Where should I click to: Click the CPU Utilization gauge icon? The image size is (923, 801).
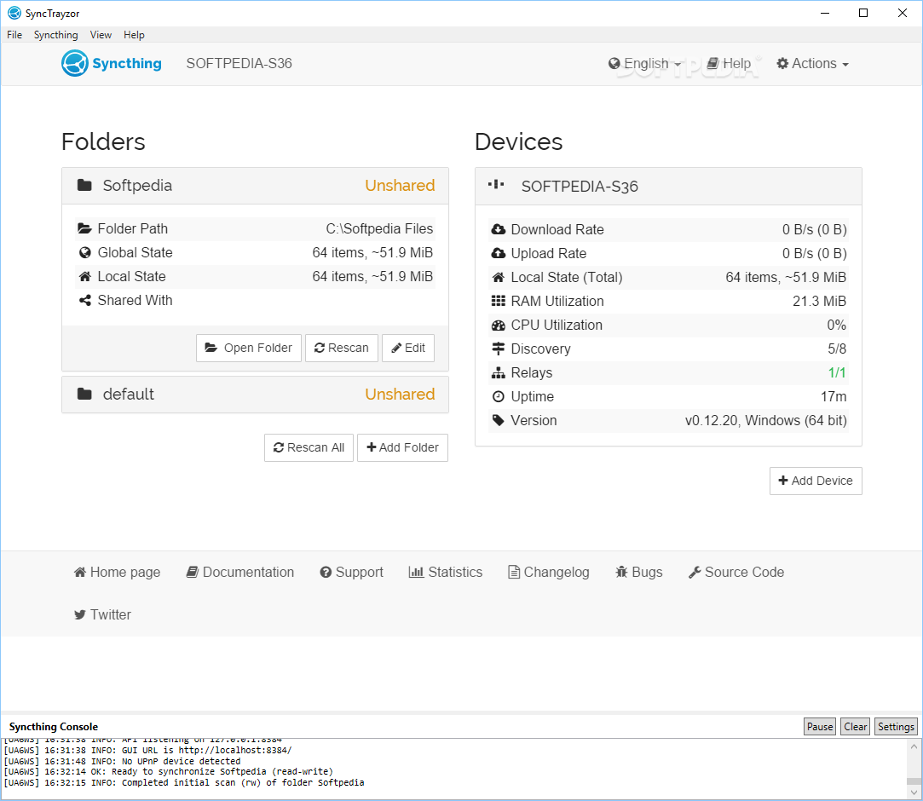point(498,325)
